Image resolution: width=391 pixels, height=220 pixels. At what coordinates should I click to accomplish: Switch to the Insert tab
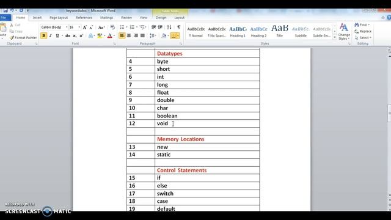tap(37, 18)
